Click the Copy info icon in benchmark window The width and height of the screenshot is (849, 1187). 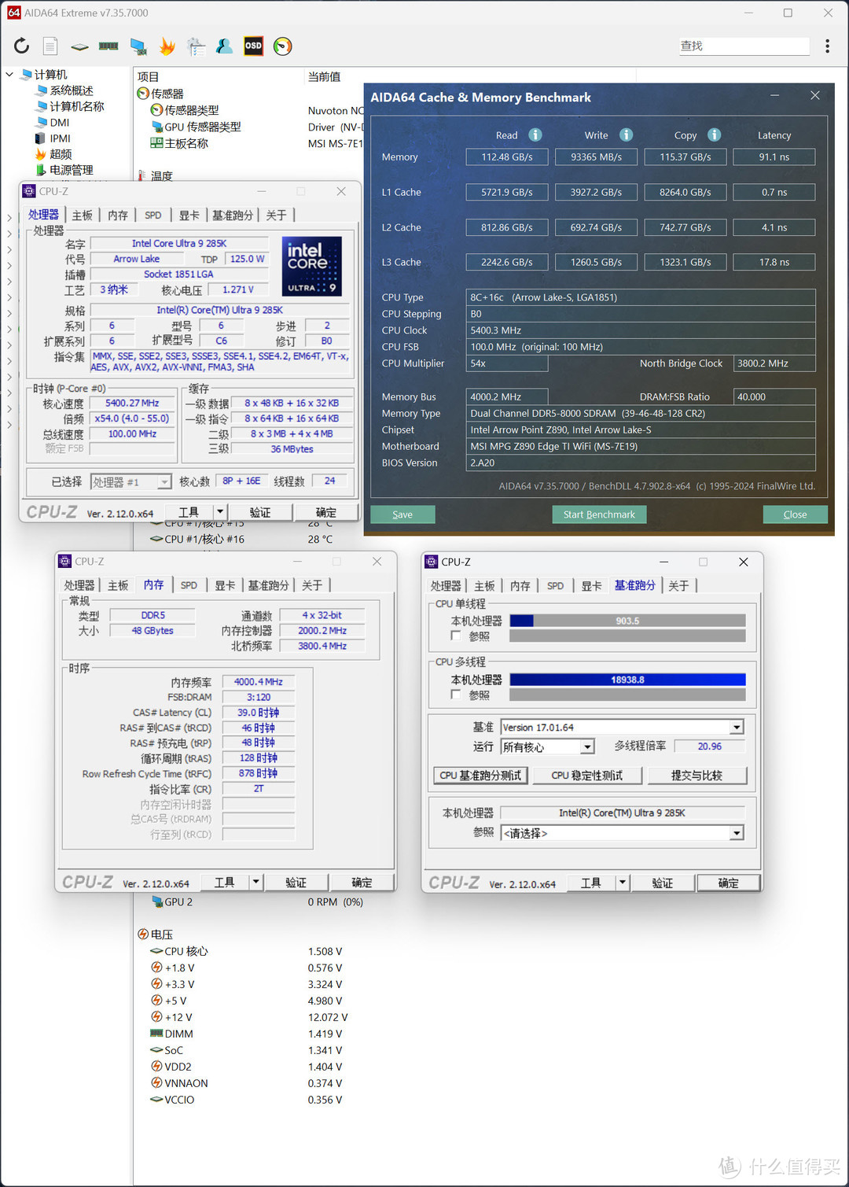714,135
